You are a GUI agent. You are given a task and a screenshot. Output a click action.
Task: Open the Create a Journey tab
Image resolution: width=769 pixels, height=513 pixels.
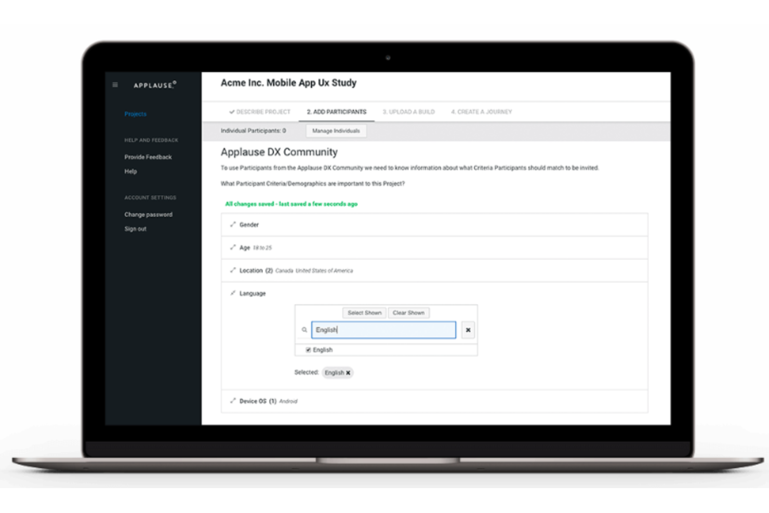(x=482, y=112)
